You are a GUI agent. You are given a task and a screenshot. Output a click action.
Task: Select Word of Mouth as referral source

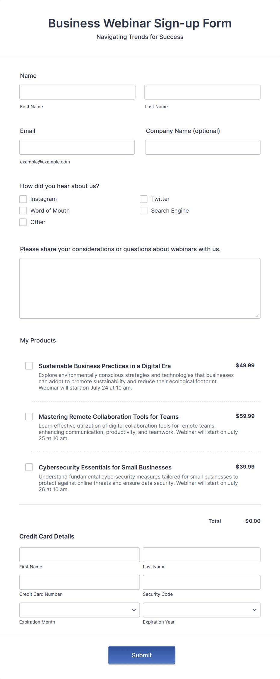point(23,210)
